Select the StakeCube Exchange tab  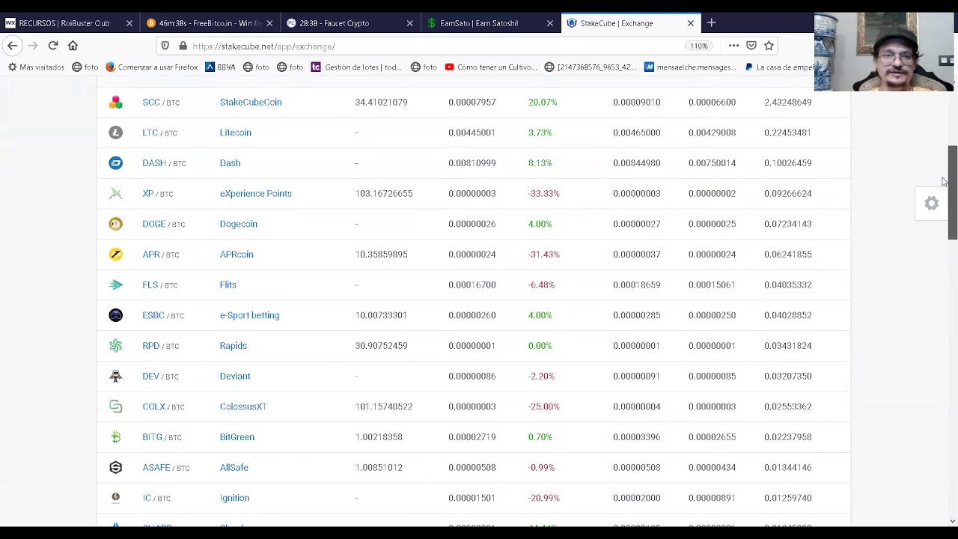coord(630,23)
